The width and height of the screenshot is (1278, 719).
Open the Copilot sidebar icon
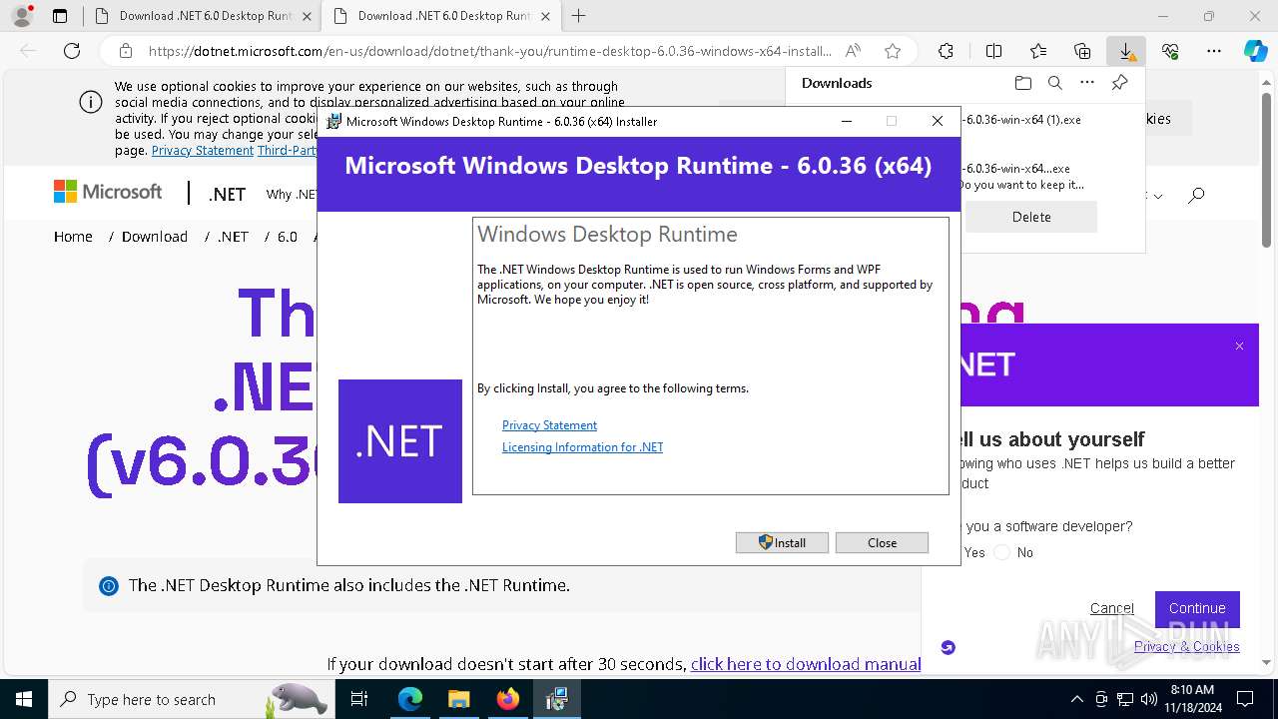pyautogui.click(x=1255, y=51)
